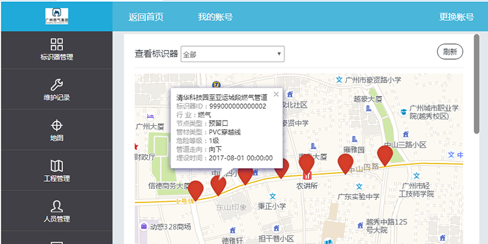This screenshot has height=244, width=488.
Task: Click the 农讲所 metro station icon
Action: coord(307,175)
